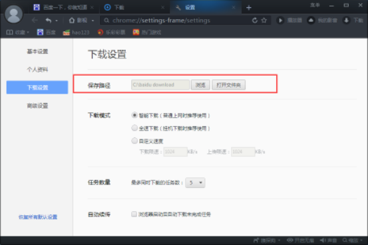Viewport: 368px width, 245px height.
Task: Click the 任务数量 label
Action: pyautogui.click(x=99, y=182)
